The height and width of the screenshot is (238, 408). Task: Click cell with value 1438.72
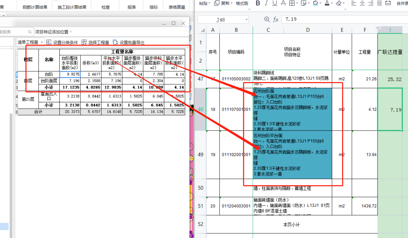pos(365,206)
